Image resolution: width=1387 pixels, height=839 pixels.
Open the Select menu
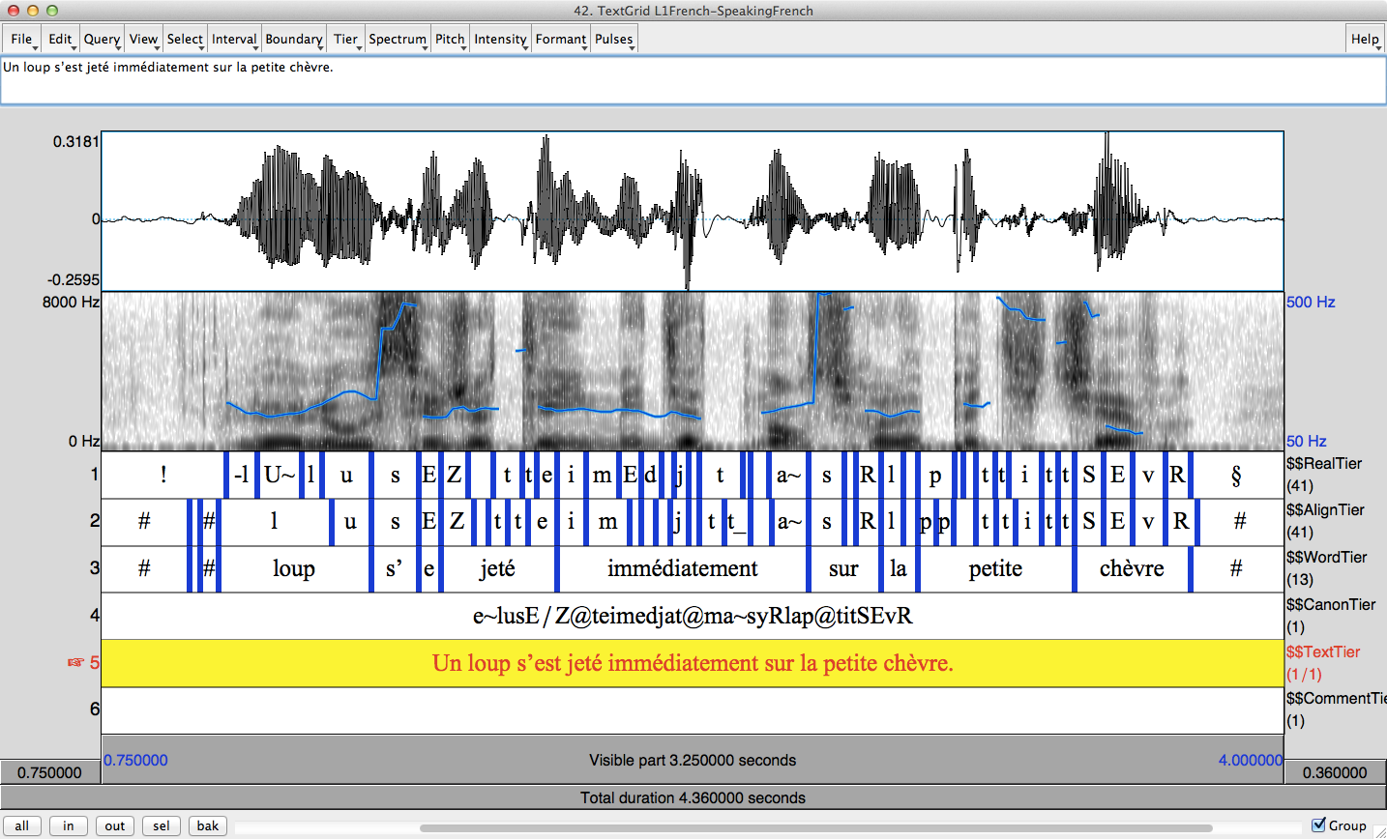(x=185, y=40)
